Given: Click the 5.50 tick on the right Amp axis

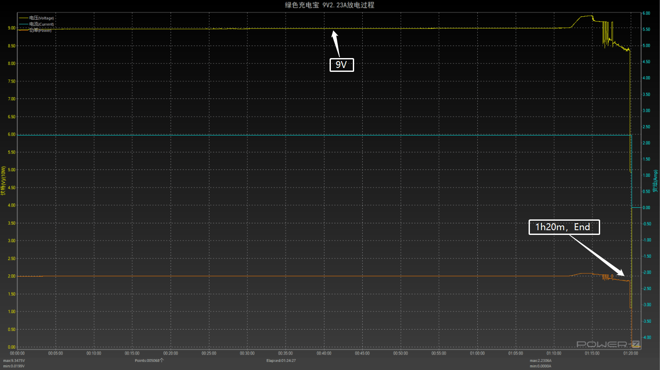Looking at the screenshot, I should 646,29.
